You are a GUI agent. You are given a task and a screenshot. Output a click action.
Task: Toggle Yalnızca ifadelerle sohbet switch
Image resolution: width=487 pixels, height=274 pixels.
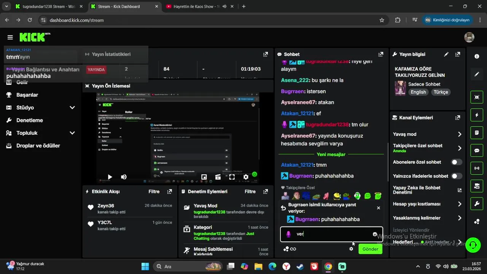[457, 176]
